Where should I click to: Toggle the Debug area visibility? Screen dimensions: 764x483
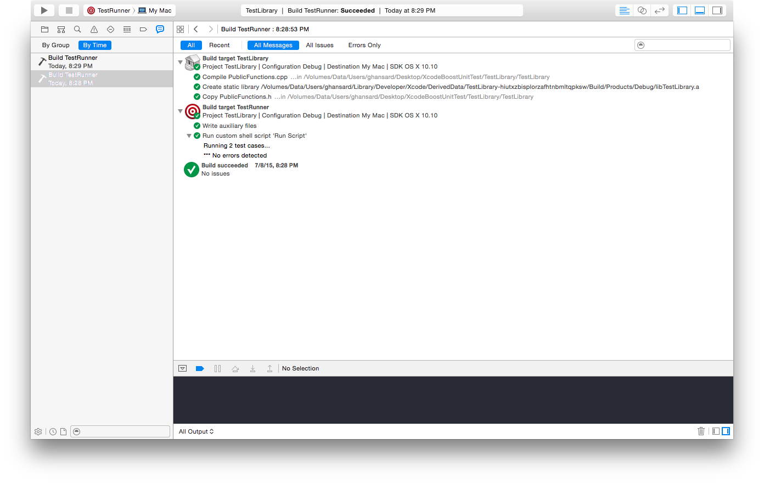tap(700, 10)
